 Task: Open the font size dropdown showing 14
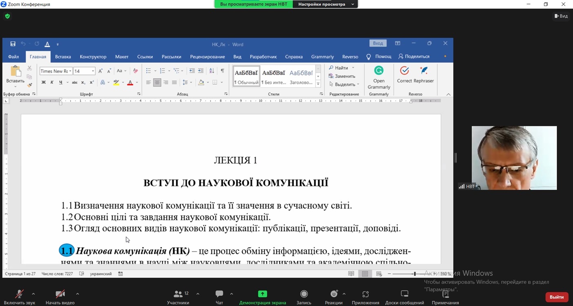click(x=93, y=71)
